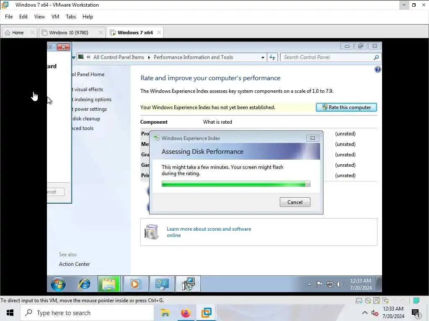Open File Explorer on the host taskbar

coord(165,313)
